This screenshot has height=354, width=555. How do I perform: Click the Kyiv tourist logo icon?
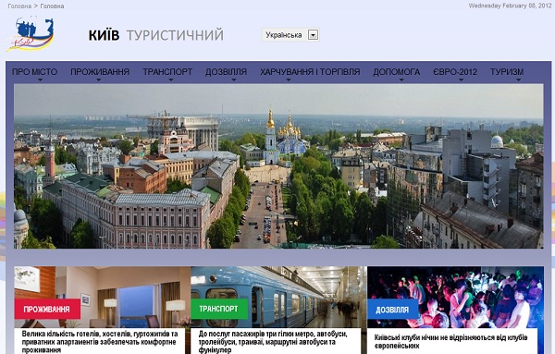click(31, 34)
